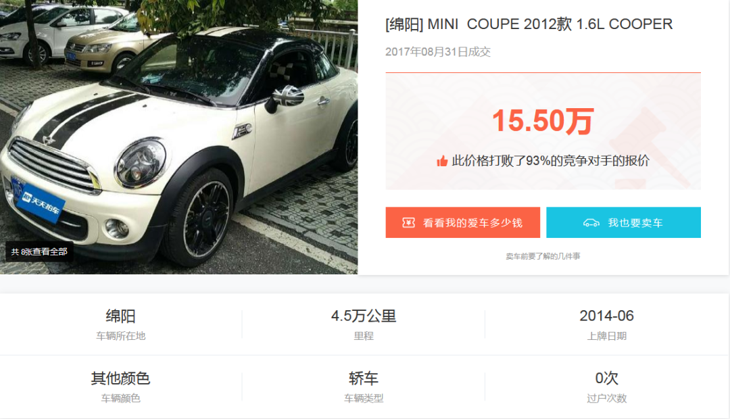Click the 2014-06 registration date cell
The image size is (730, 419).
[606, 324]
